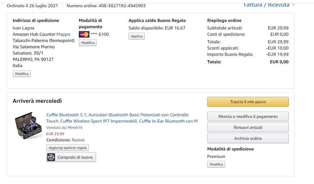The image size is (314, 184).
Task: Click Ritenta o modifica il pagamento
Action: pyautogui.click(x=248, y=117)
